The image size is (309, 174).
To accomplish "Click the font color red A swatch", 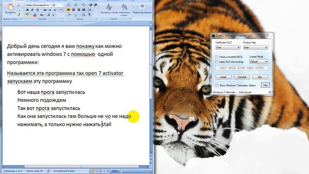I will 35,15.
